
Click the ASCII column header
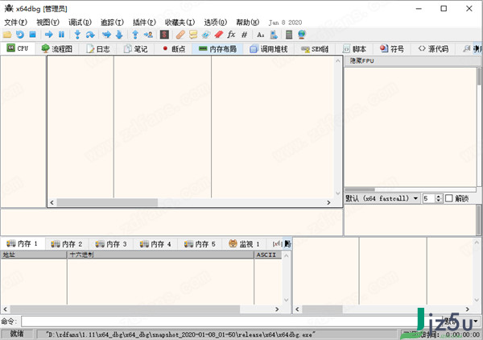point(267,255)
